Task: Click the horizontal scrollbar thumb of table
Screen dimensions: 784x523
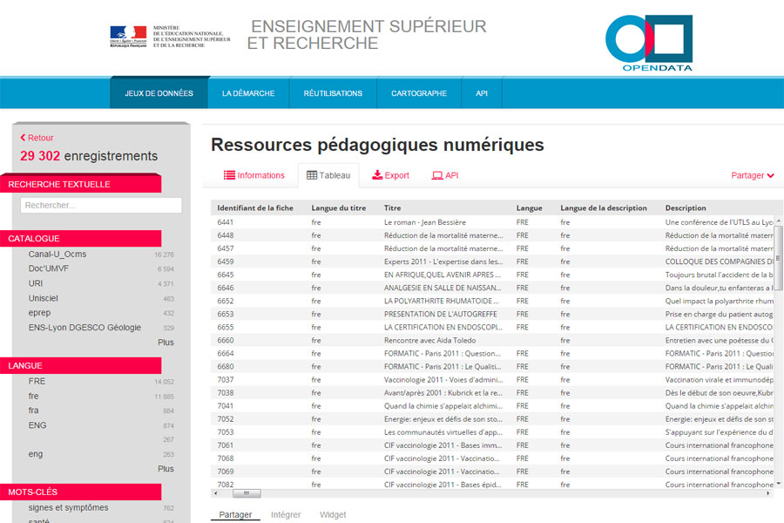Action: coord(247,493)
